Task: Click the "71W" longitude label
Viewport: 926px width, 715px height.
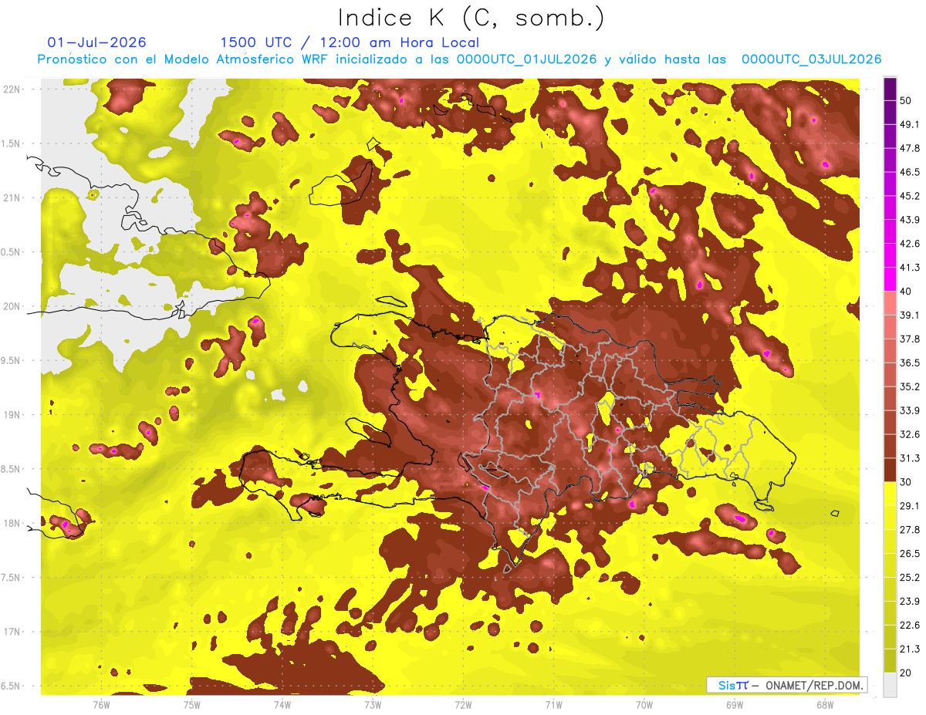Action: 553,703
